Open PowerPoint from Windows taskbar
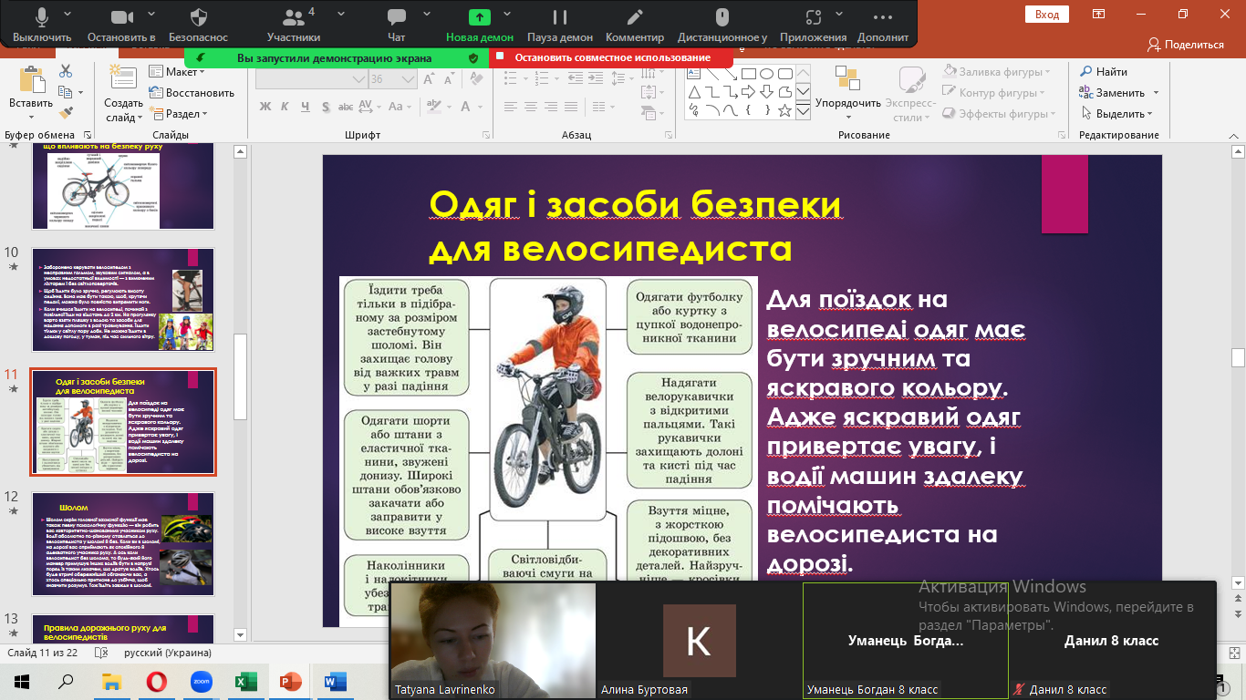The image size is (1246, 700). point(290,681)
